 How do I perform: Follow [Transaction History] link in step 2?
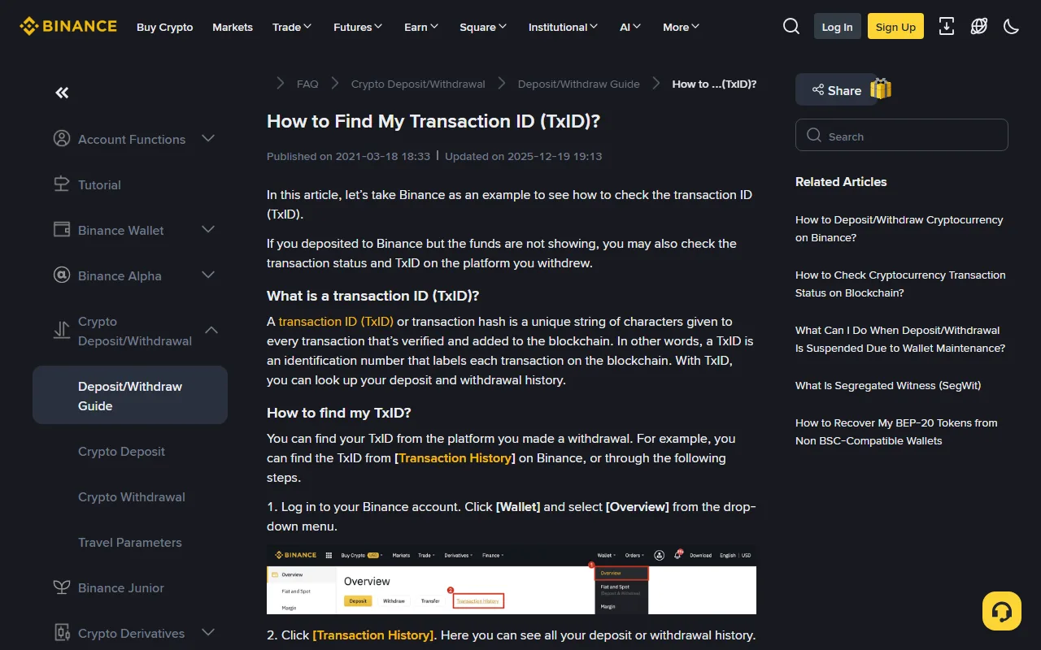[373, 635]
